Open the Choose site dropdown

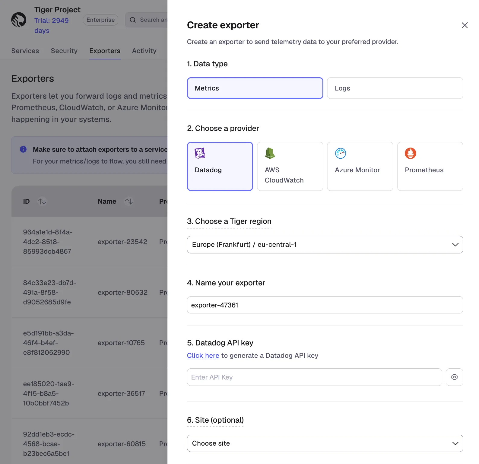click(x=325, y=443)
